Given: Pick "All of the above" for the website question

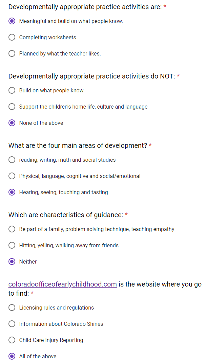Looking at the screenshot, I should coord(12,356).
